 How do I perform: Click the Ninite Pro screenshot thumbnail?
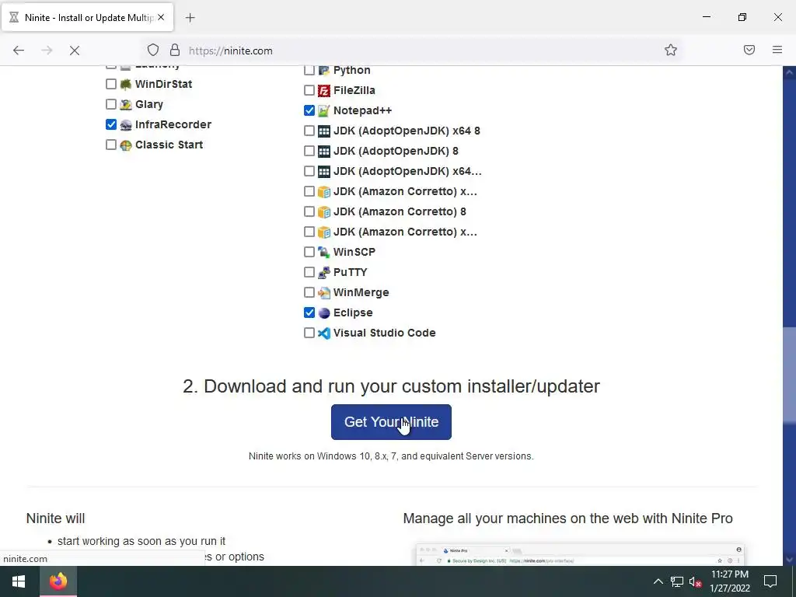tap(580, 554)
